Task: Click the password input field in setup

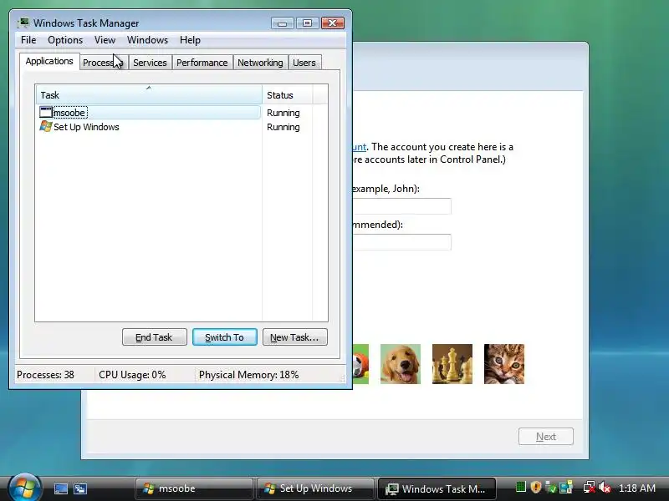Action: (402, 242)
